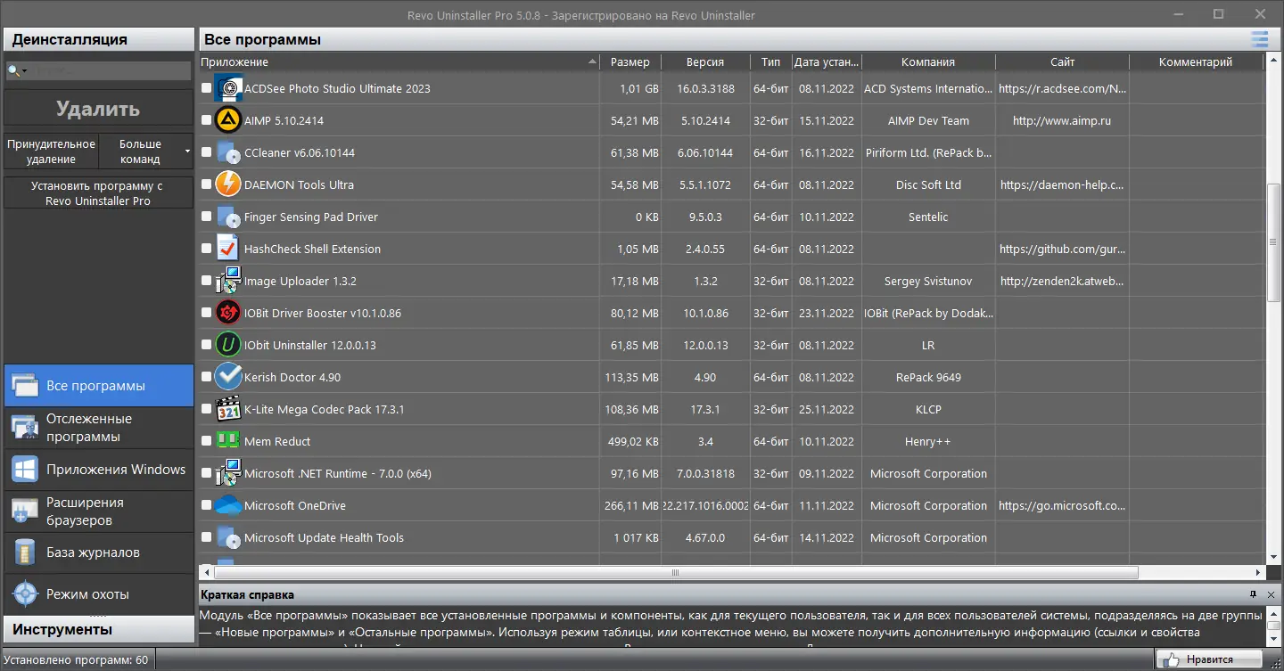Image resolution: width=1284 pixels, height=671 pixels.
Task: Open the search options magnifier dropdown
Action: click(x=17, y=71)
